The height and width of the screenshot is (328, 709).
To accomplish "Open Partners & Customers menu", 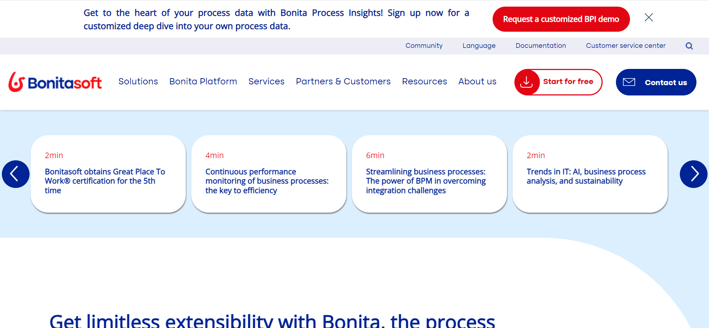I will point(343,81).
